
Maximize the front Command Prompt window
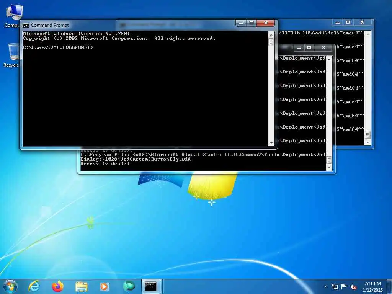pyautogui.click(x=252, y=23)
